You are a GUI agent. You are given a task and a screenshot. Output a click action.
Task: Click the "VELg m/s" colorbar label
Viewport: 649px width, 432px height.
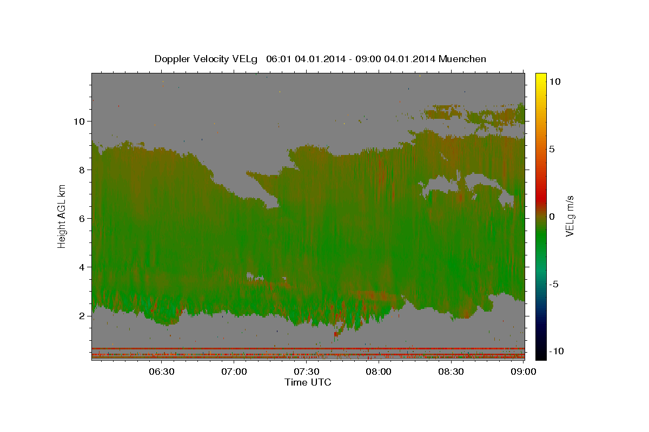click(569, 217)
